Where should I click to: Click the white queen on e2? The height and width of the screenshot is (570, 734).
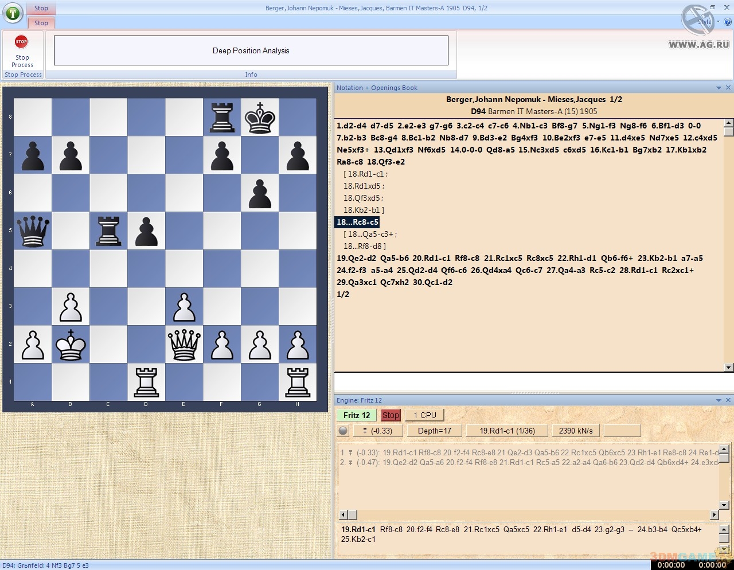[184, 345]
